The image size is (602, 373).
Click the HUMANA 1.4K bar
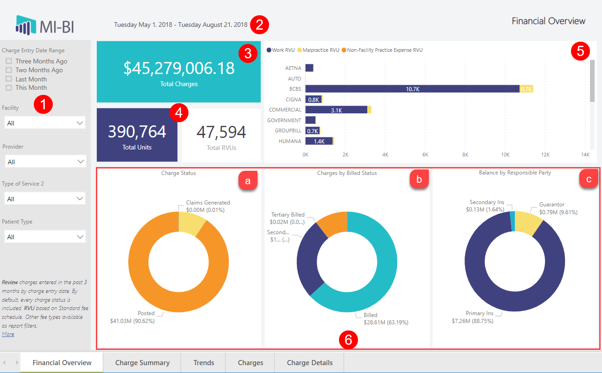click(x=319, y=141)
